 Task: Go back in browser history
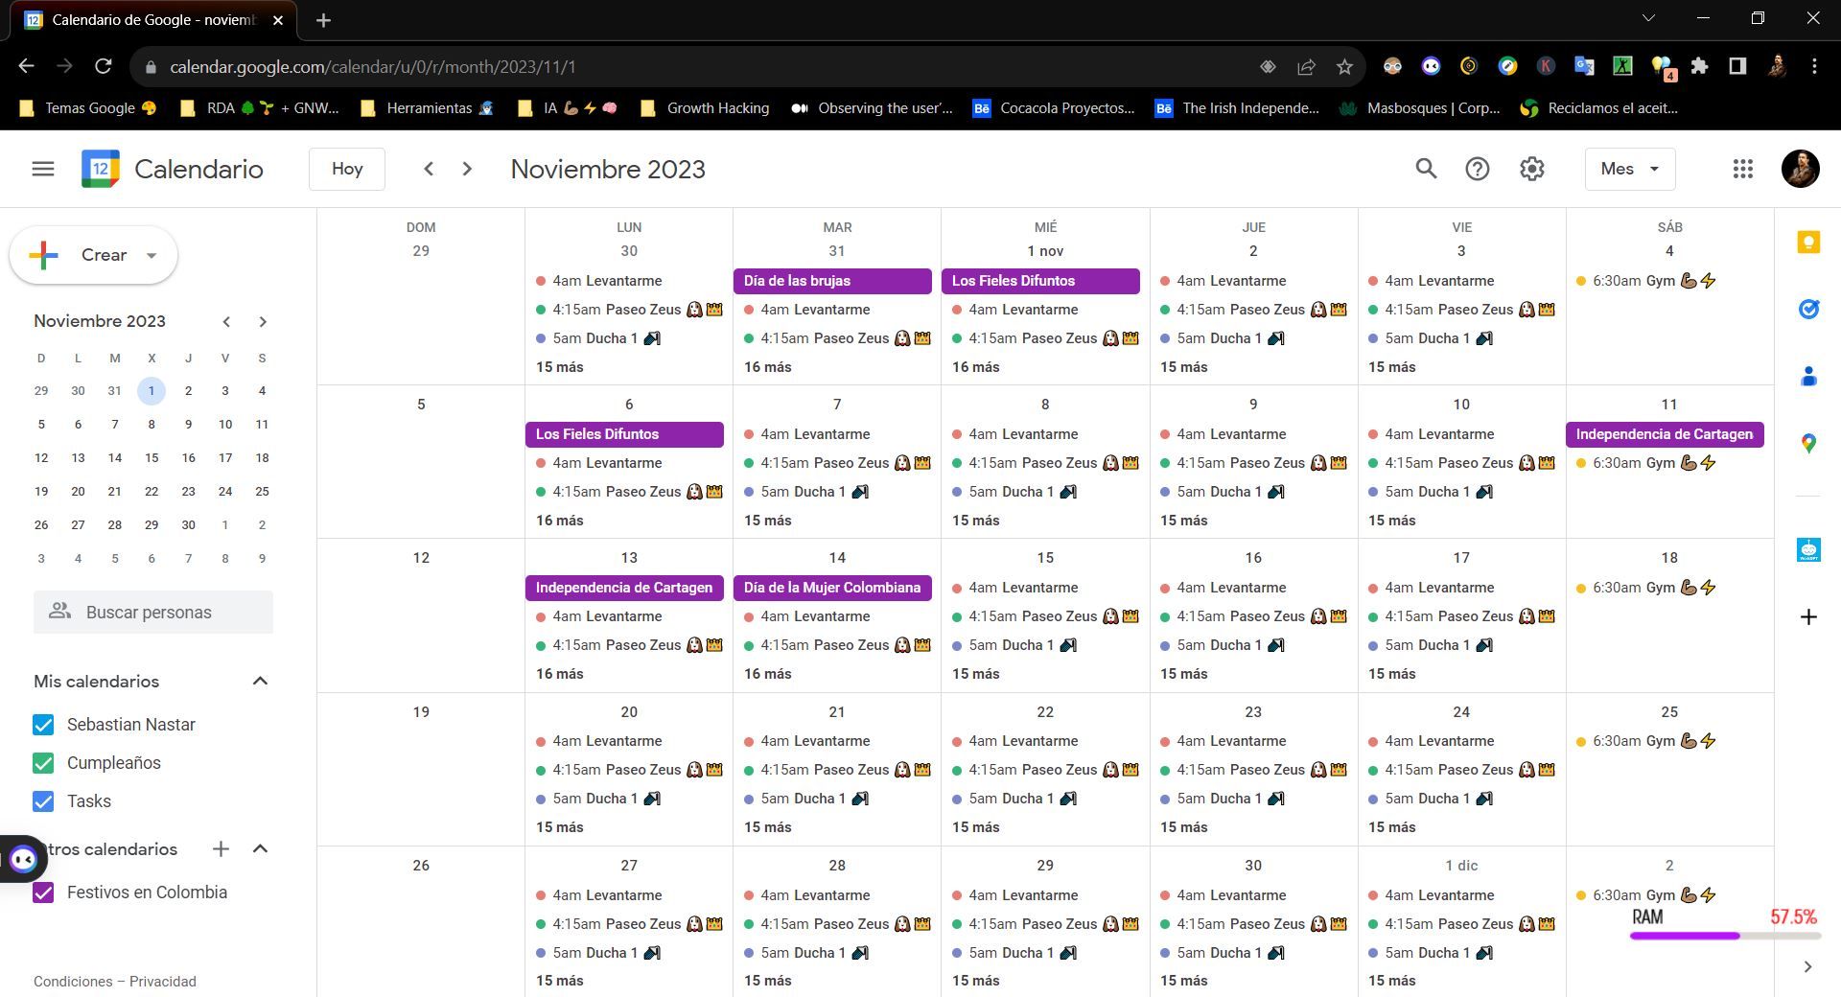tap(27, 66)
